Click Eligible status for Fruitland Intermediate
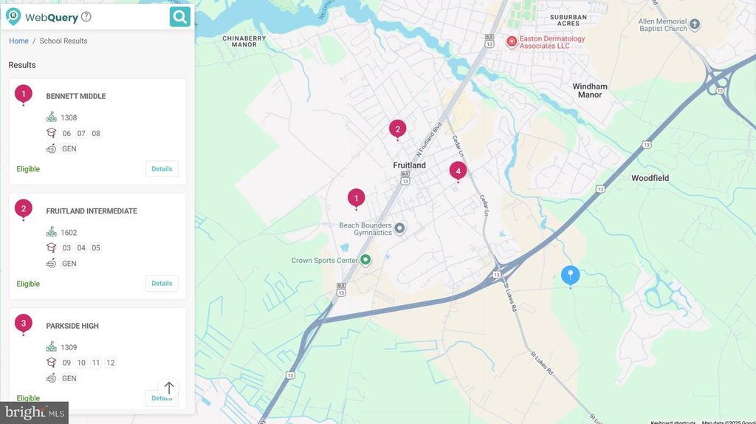The width and height of the screenshot is (756, 424). pos(28,284)
